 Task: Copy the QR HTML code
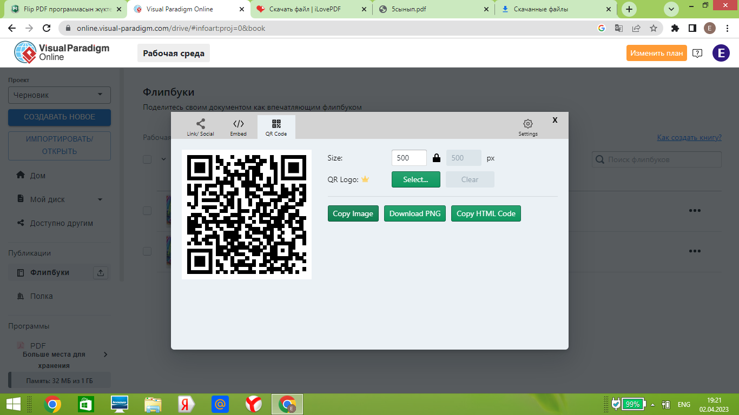486,213
